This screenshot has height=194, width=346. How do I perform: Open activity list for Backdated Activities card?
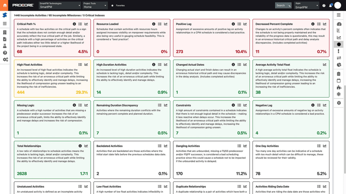click(x=160, y=146)
